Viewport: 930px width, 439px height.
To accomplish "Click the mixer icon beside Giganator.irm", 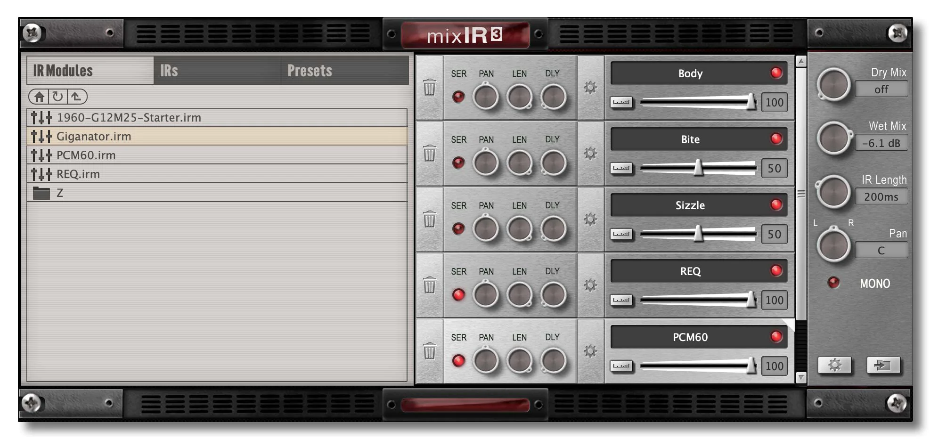I will click(41, 137).
